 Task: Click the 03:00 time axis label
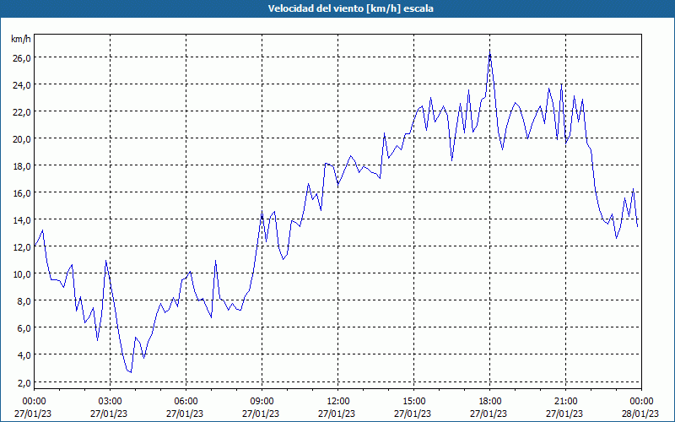click(x=110, y=402)
